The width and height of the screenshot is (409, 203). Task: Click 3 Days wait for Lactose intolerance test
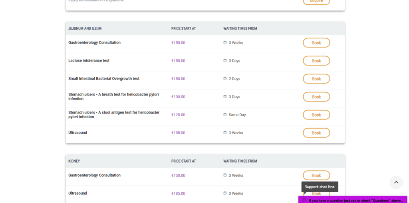coord(234,61)
